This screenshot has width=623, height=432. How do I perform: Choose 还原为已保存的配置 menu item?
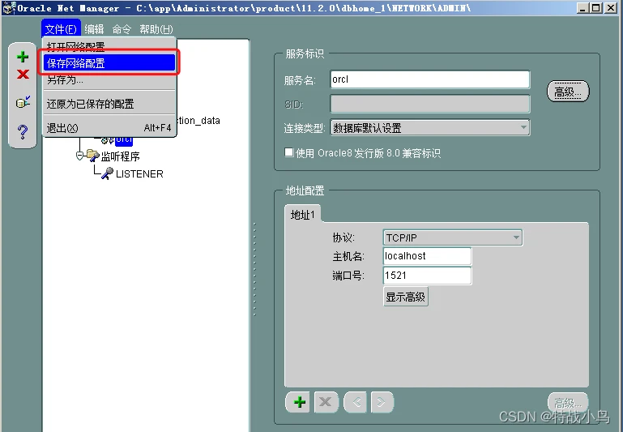pyautogui.click(x=109, y=104)
